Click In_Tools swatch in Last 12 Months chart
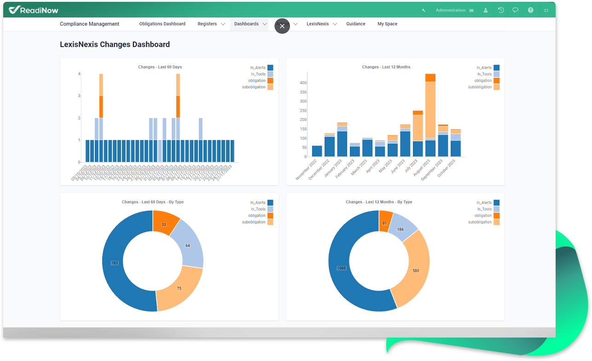592x361 pixels. click(x=497, y=74)
